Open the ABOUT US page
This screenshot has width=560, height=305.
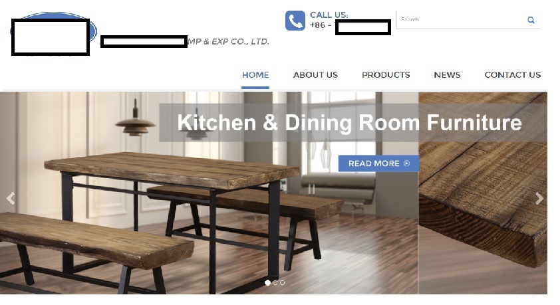pyautogui.click(x=315, y=75)
